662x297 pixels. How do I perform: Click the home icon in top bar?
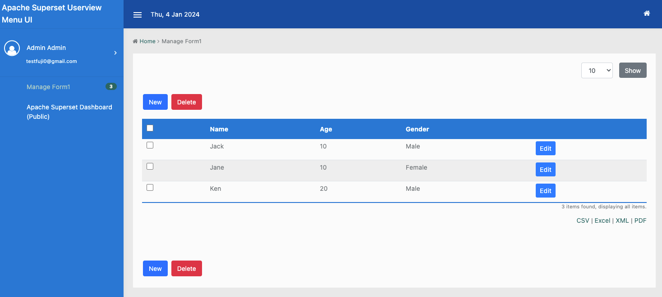point(647,13)
